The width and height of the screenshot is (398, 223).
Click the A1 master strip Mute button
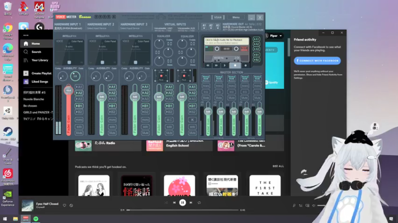[x=206, y=98]
